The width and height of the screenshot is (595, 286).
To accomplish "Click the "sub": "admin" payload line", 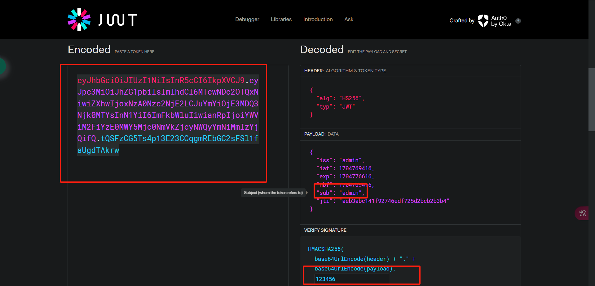I will click(340, 193).
